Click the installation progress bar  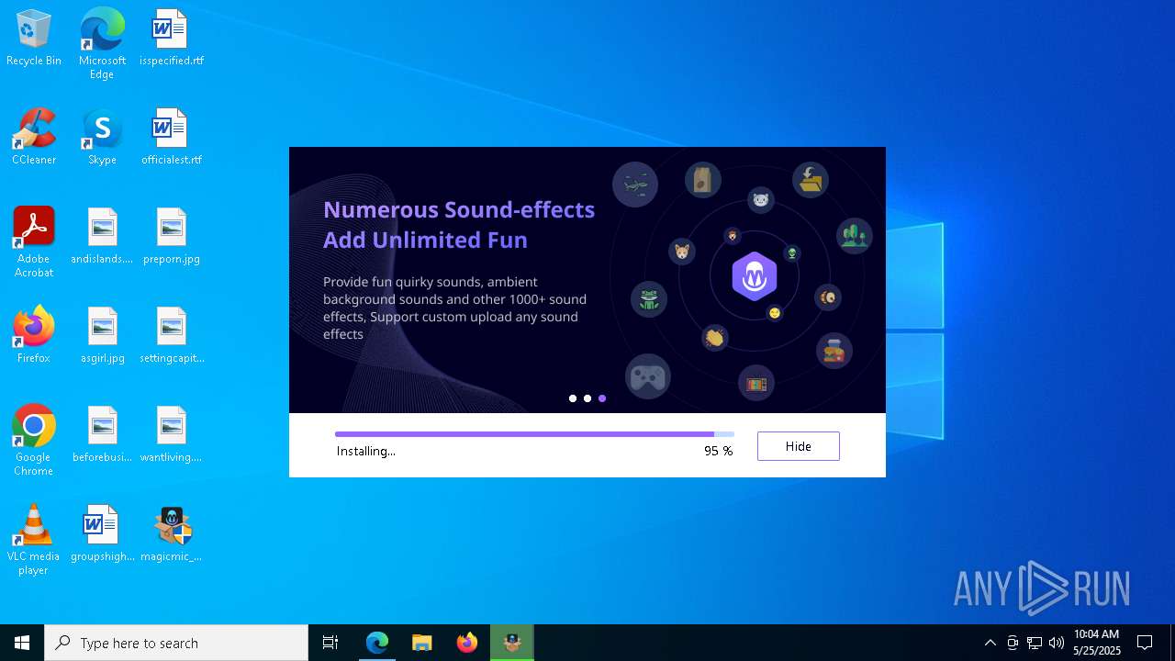pyautogui.click(x=534, y=434)
